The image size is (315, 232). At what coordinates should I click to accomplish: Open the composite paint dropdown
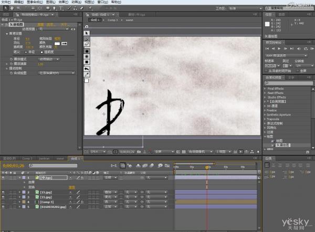pos(57,73)
